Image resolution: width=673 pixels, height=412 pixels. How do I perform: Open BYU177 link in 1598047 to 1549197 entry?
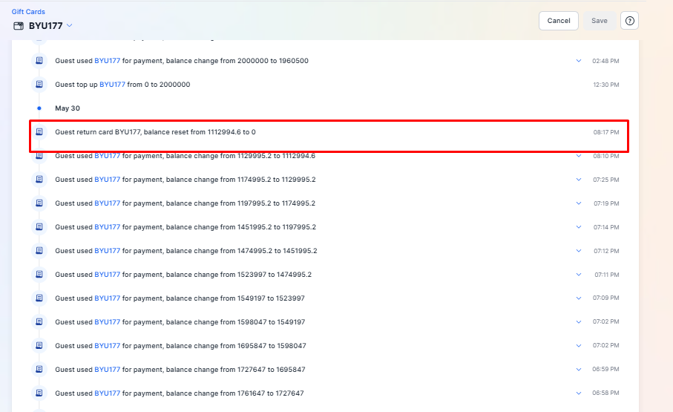click(x=107, y=322)
